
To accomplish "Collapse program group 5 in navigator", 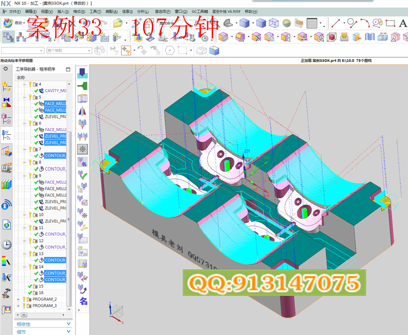I will point(24,97).
